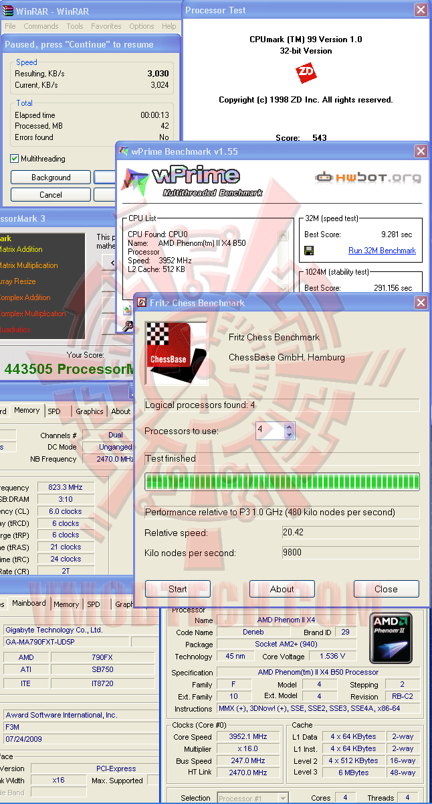Click the CPU List scrollbar up arrow in wPrime
Image resolution: width=432 pixels, height=804 pixels.
pyautogui.click(x=284, y=236)
